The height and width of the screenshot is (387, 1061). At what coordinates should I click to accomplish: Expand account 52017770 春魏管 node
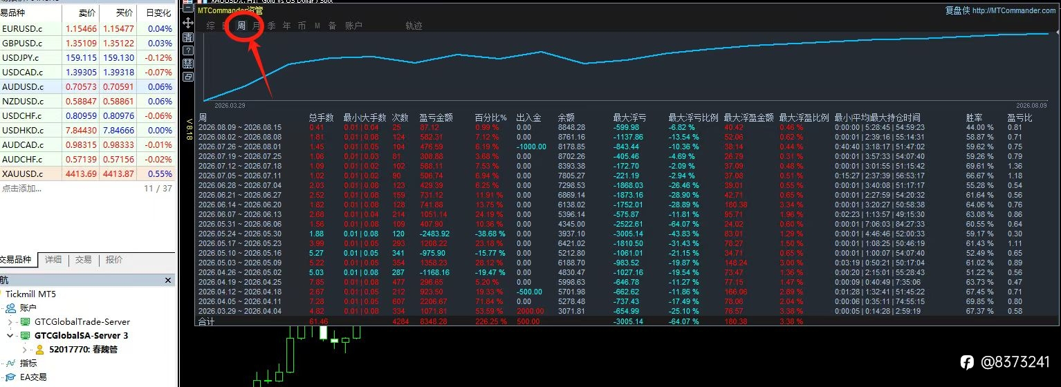pyautogui.click(x=25, y=350)
